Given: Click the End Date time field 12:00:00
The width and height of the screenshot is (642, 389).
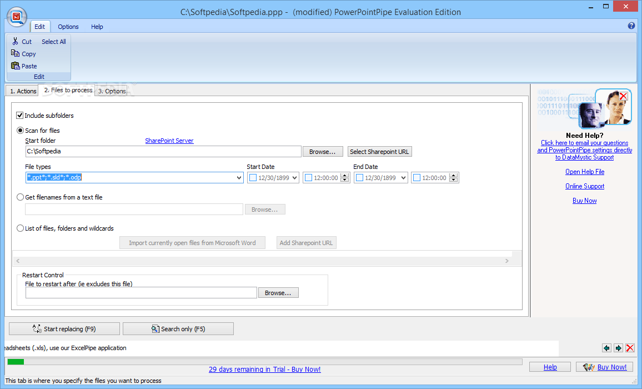Looking at the screenshot, I should [434, 178].
